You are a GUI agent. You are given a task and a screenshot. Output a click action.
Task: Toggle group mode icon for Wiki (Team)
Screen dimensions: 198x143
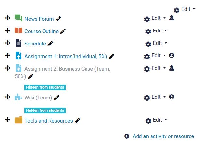172,97
